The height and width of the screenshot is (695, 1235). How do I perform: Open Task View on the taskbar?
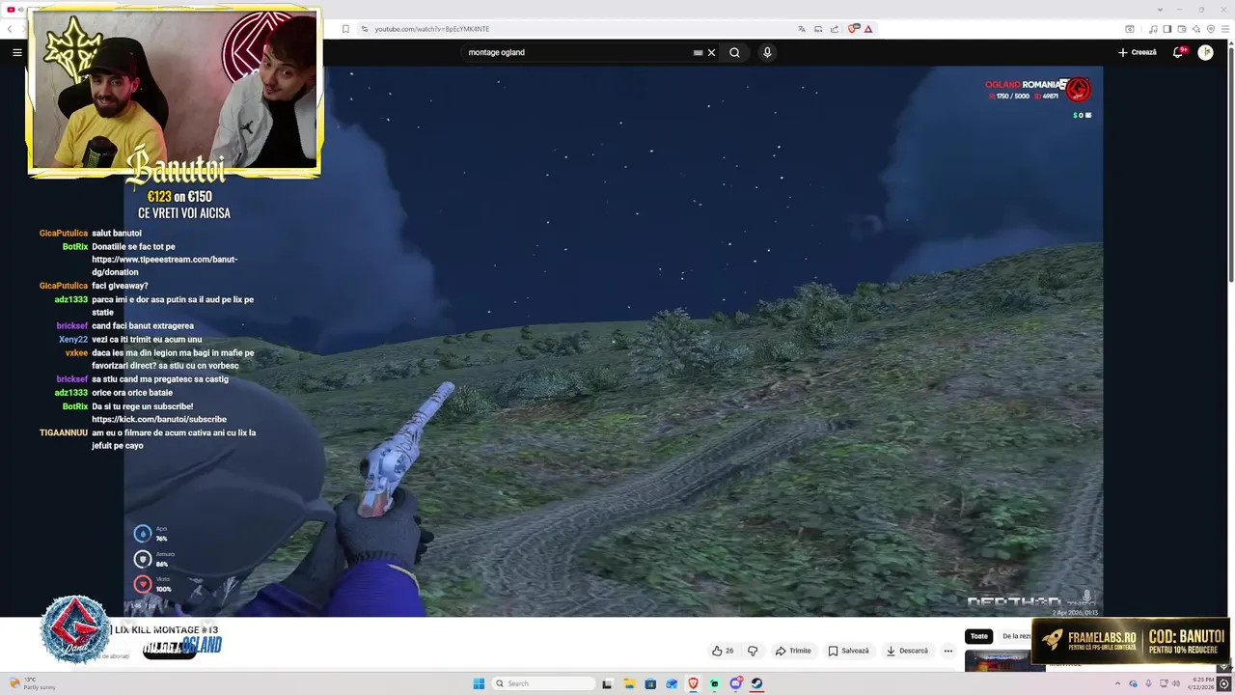607,683
